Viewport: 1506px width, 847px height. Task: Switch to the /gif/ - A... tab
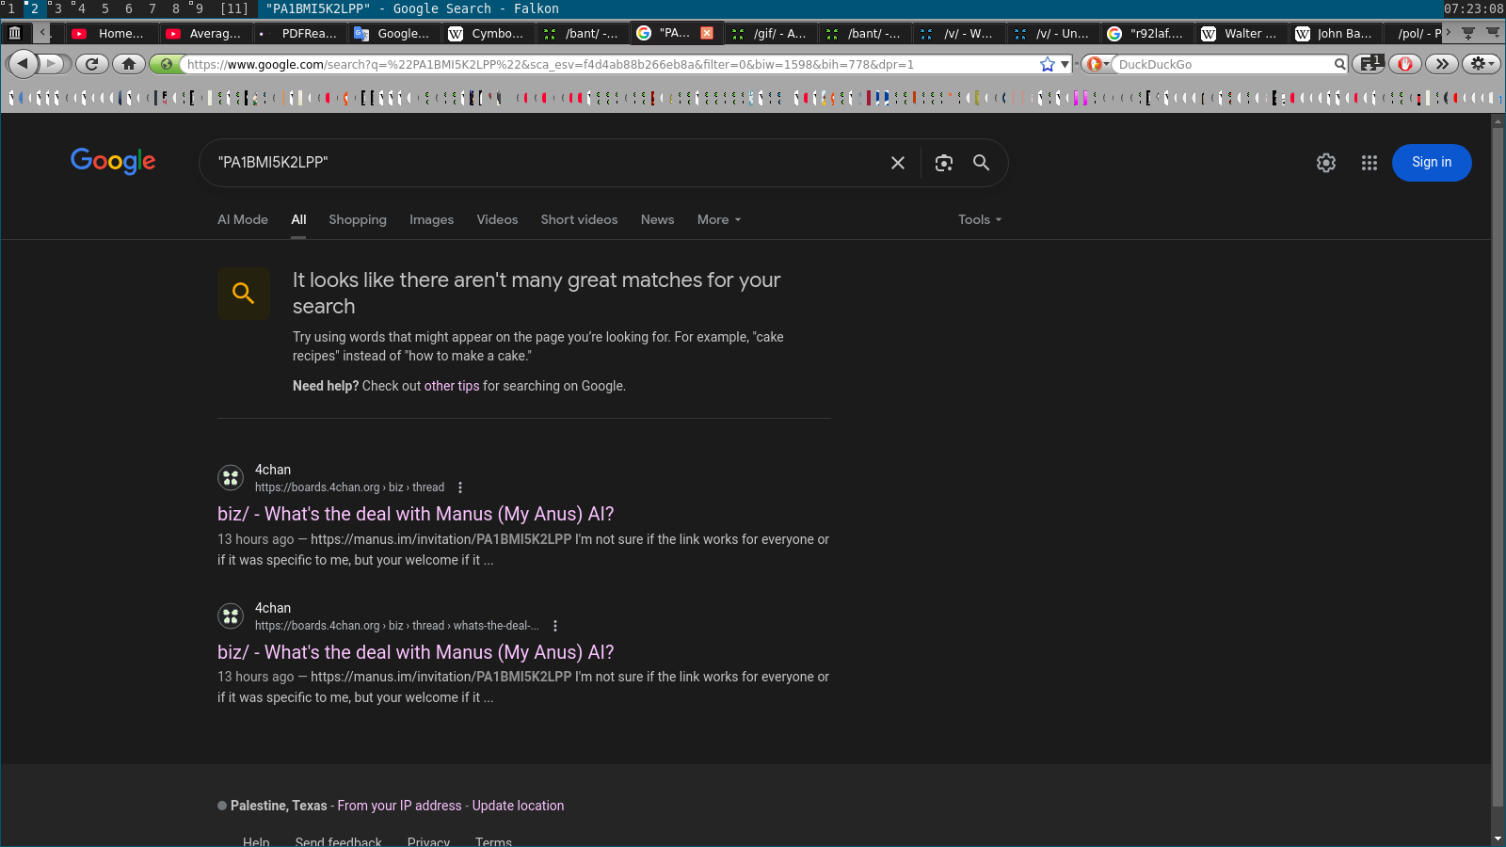coord(770,33)
